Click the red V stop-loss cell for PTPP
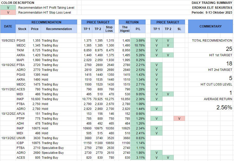This screenshot has width=234, height=161. pyautogui.click(x=179, y=119)
